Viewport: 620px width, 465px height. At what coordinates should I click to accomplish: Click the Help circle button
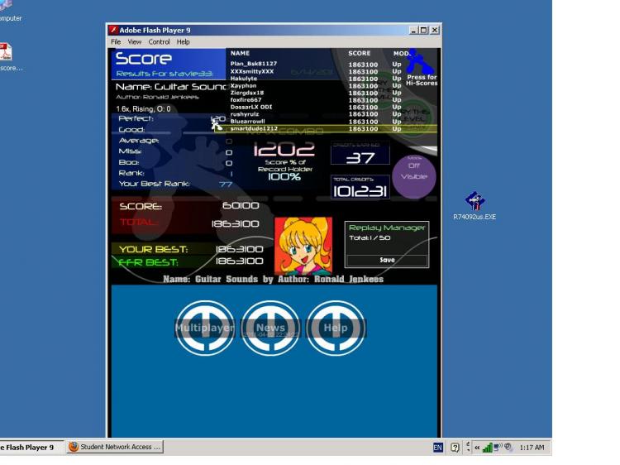336,328
